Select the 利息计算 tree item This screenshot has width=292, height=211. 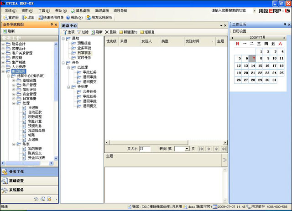click(35, 121)
